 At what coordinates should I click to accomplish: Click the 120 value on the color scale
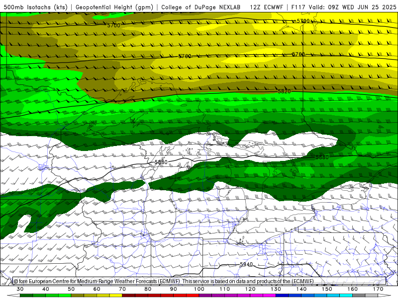[250, 289]
